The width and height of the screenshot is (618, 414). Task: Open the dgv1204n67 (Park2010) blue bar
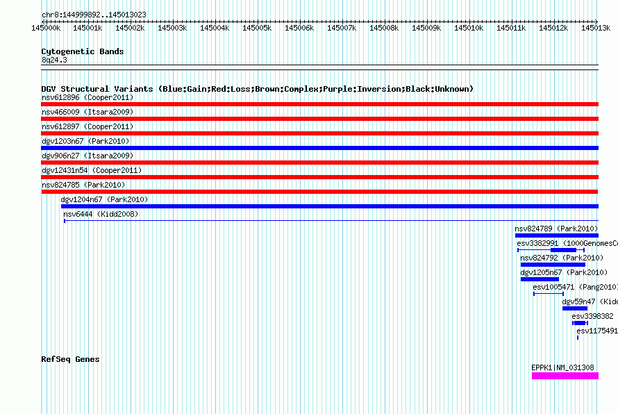click(x=330, y=206)
